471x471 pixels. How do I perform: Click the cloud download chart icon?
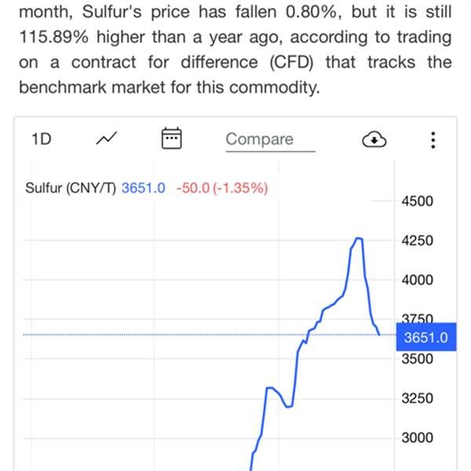coord(374,140)
